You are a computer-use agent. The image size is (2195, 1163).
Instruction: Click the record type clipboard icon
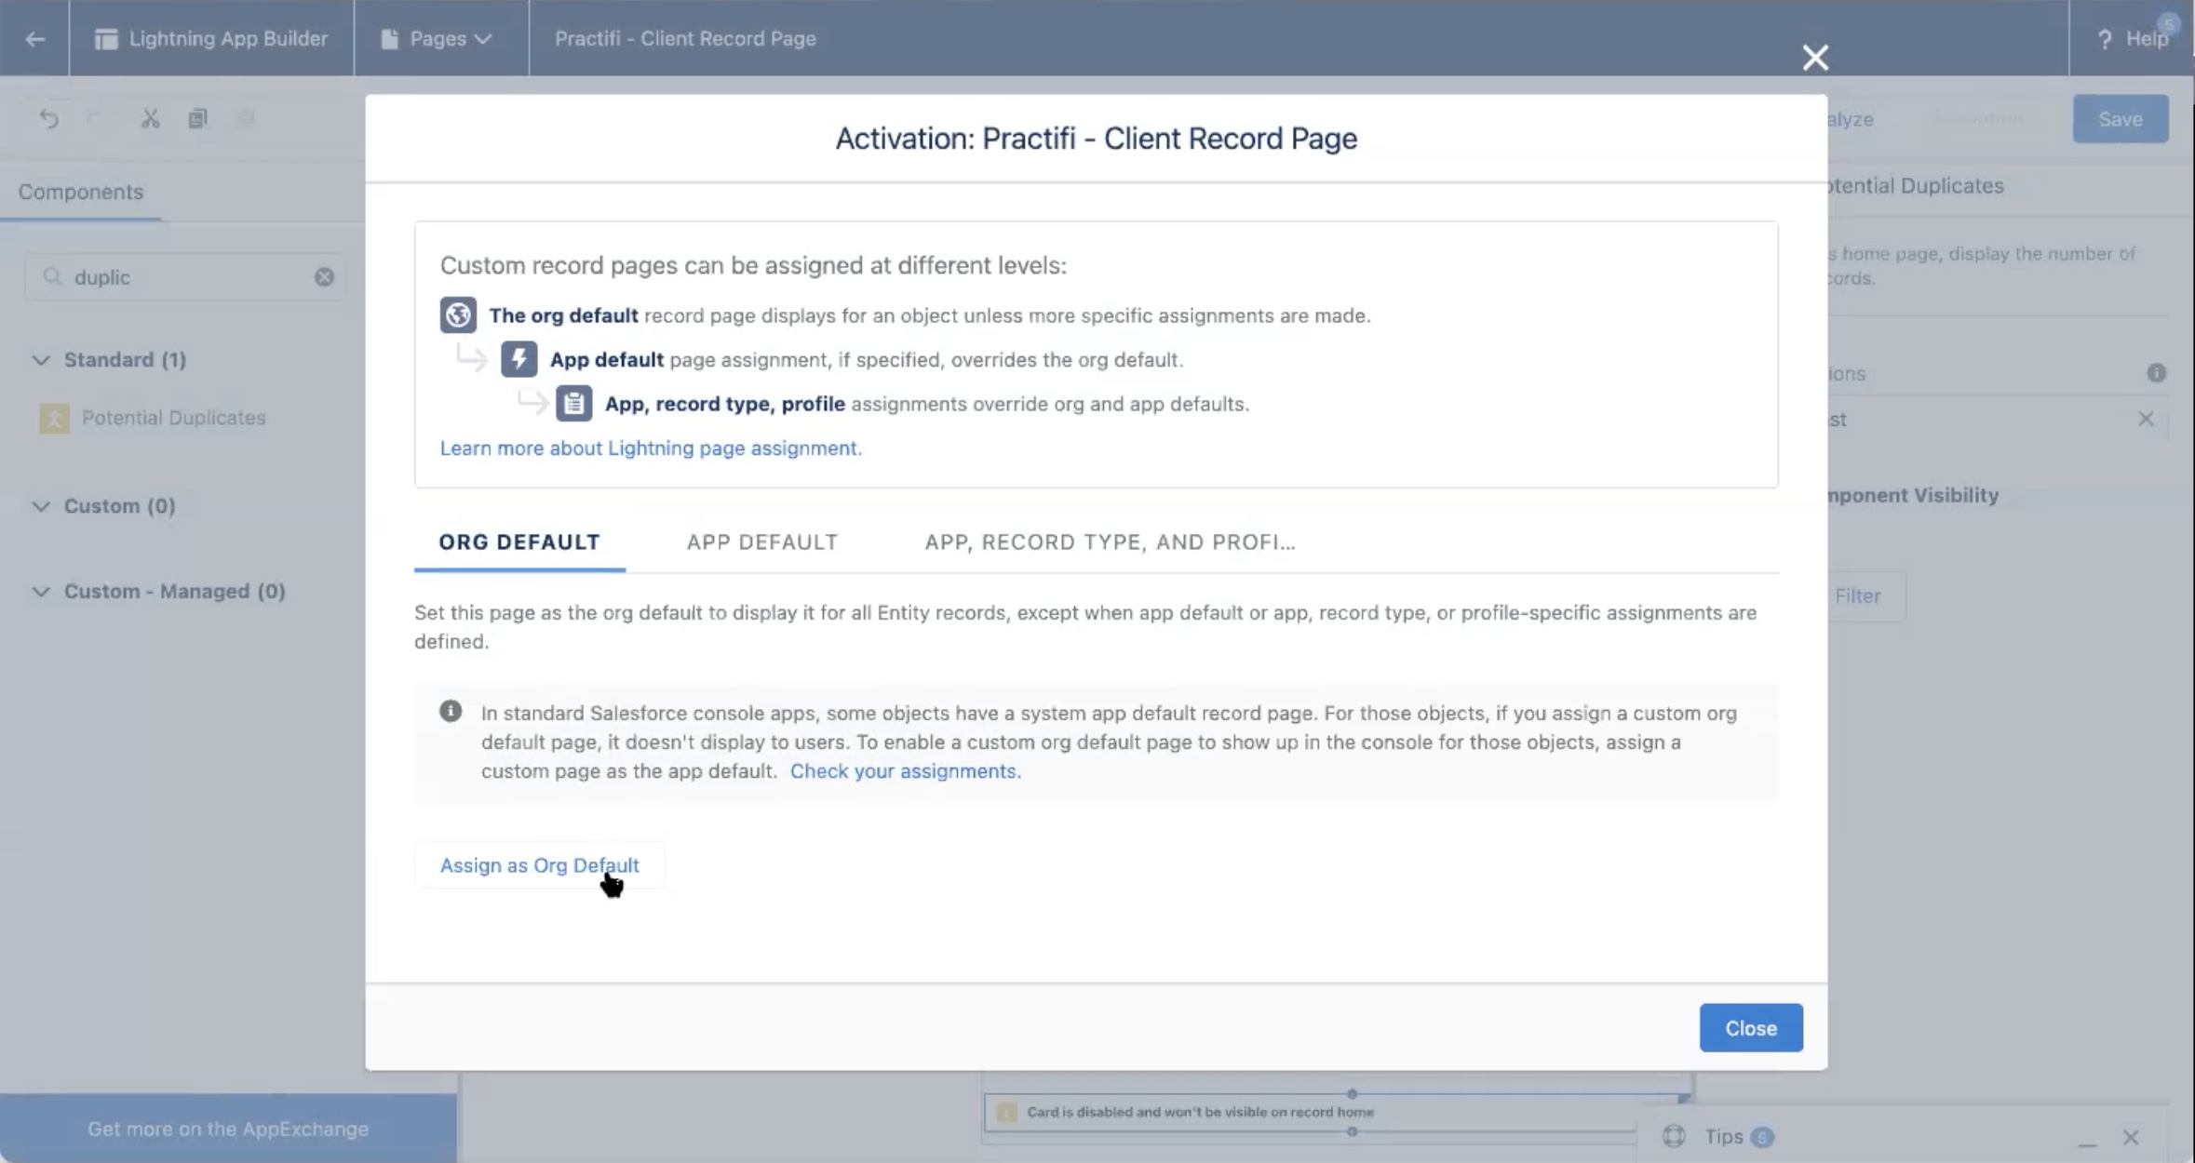point(573,404)
